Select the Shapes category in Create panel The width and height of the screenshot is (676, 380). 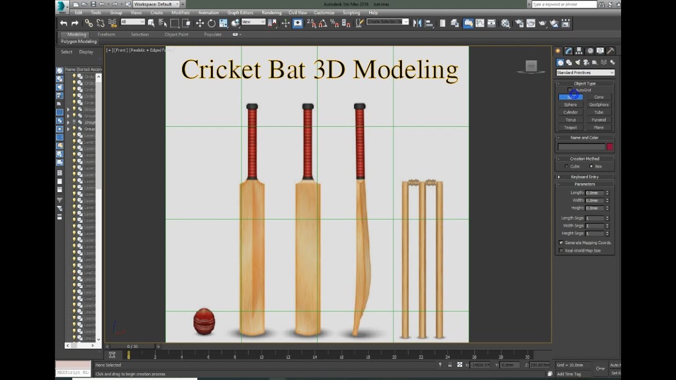[x=568, y=62]
